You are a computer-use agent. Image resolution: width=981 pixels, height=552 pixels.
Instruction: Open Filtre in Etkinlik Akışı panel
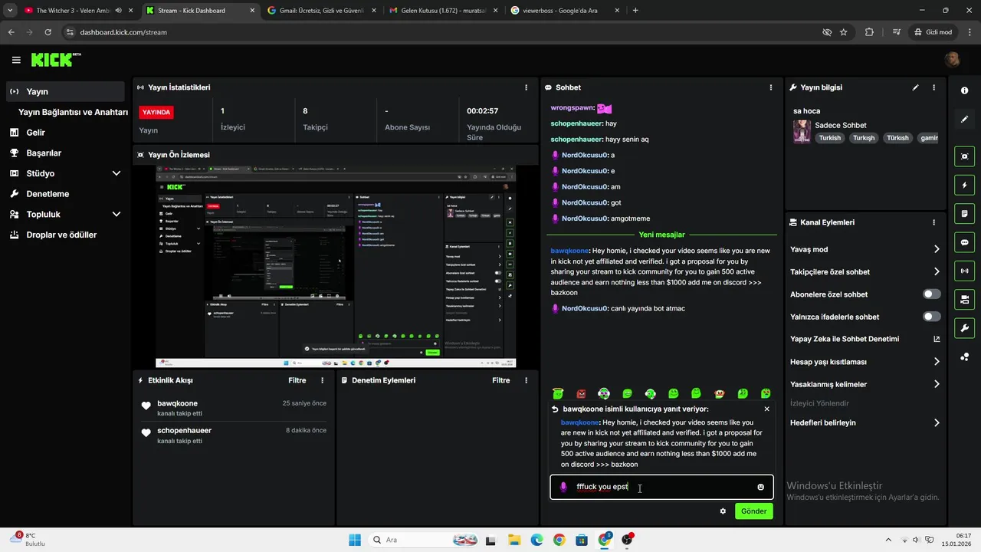[297, 380]
